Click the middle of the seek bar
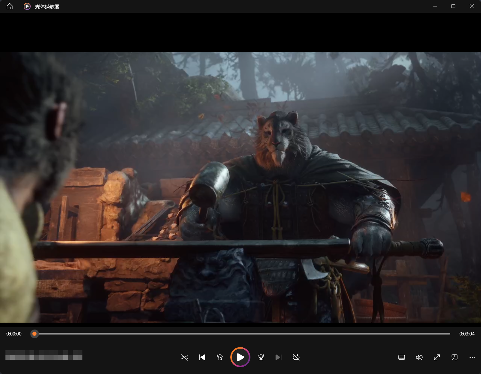 click(242, 334)
